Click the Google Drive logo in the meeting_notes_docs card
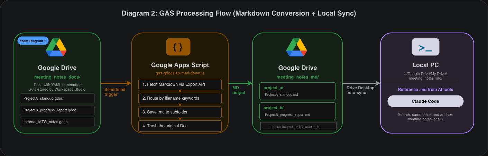 56,48
